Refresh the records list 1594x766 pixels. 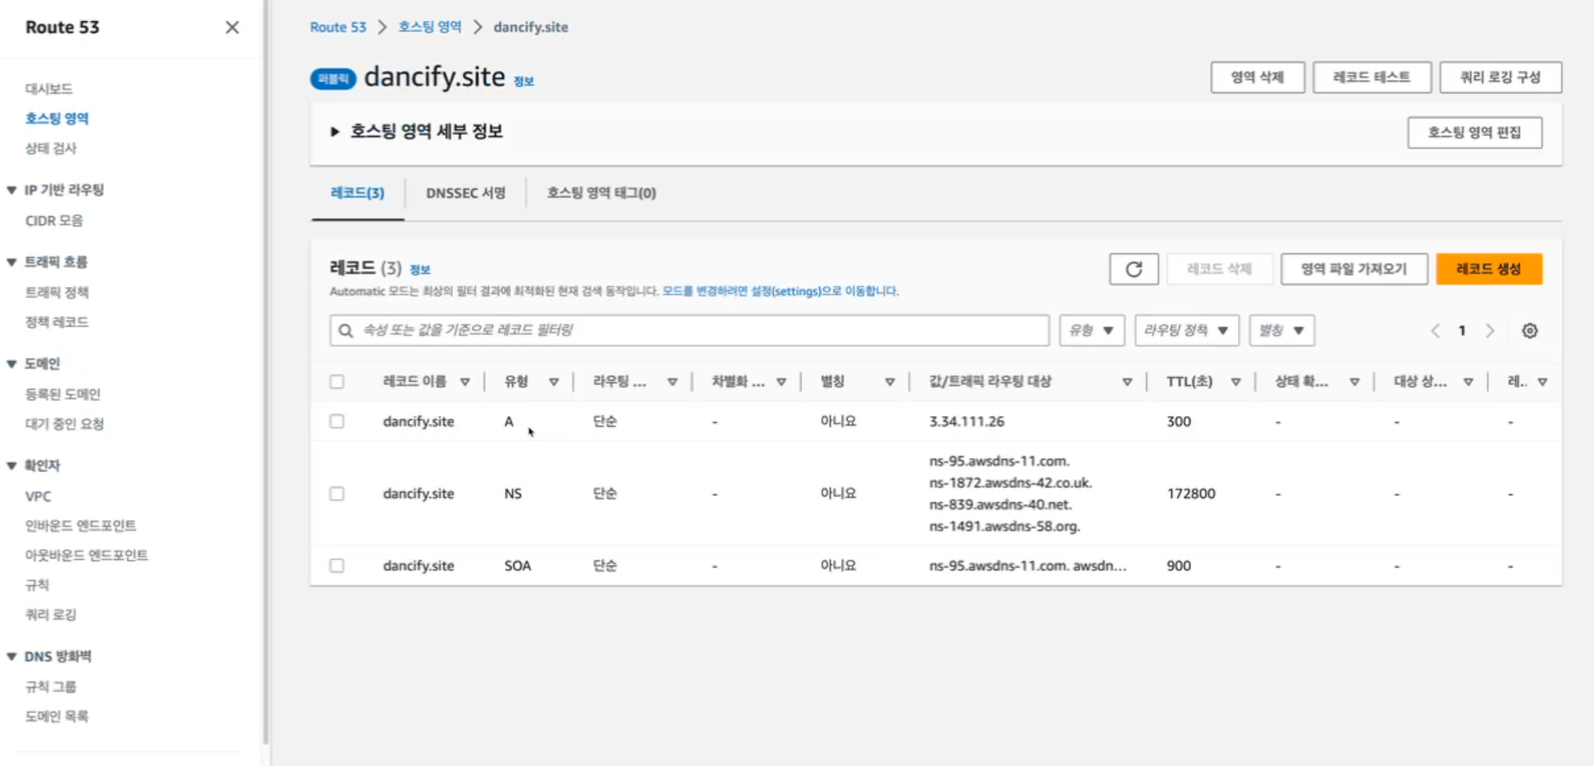coord(1134,270)
